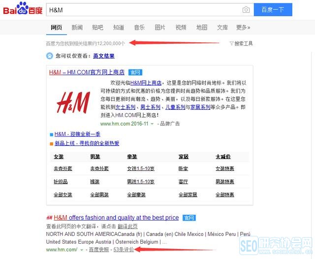
Task: Open the 全部女装 link
Action: pyautogui.click(x=63, y=194)
